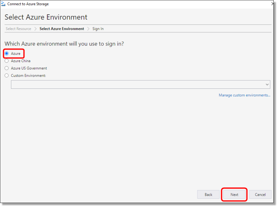Image resolution: width=277 pixels, height=206 pixels.
Task: Go back to the Select Resource step
Action: tap(18, 29)
